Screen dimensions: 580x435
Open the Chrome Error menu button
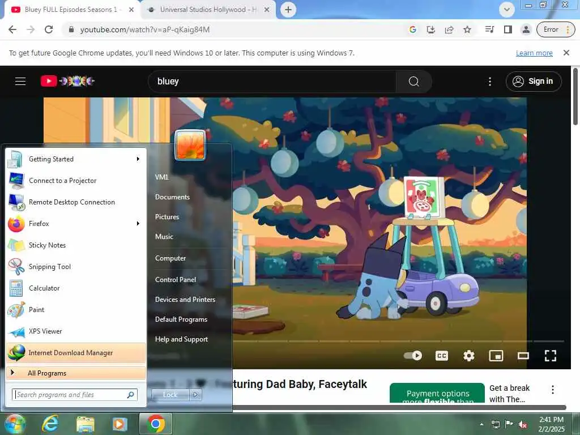click(x=556, y=29)
